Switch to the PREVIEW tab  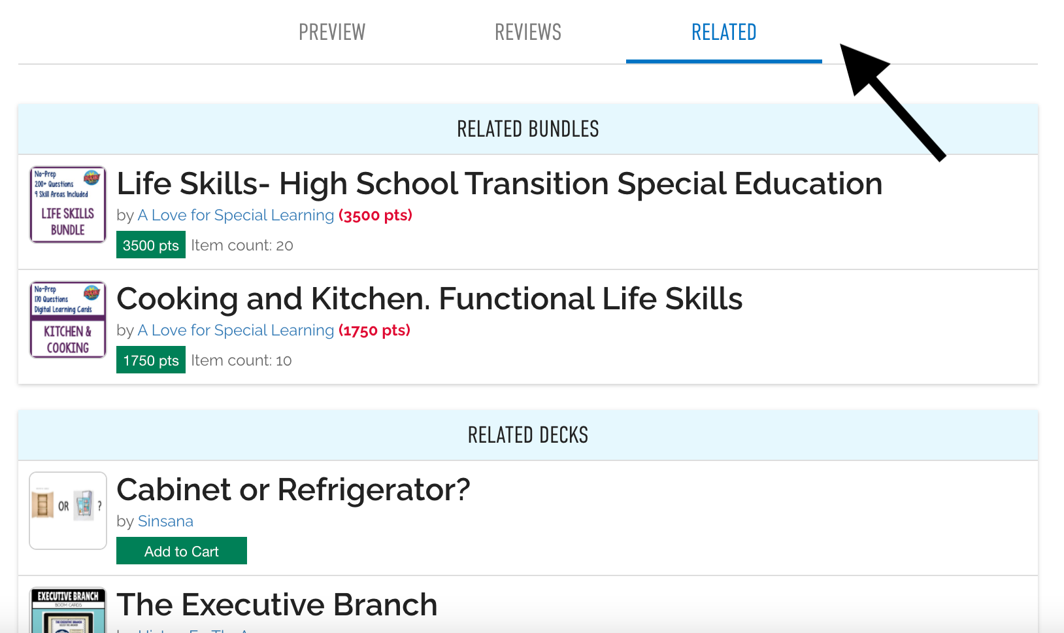[x=331, y=32]
